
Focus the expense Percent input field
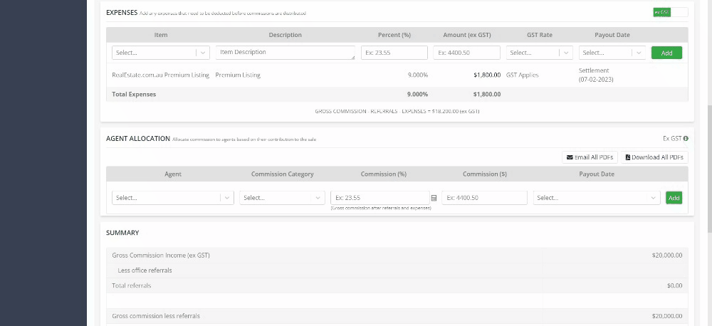point(394,53)
